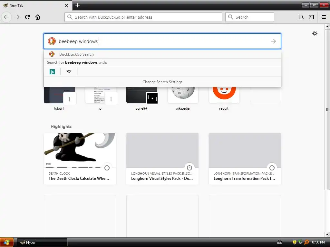Screen dimensions: 330x247
Task: Select Mypal in the taskbar
Action: pyautogui.click(x=42, y=242)
